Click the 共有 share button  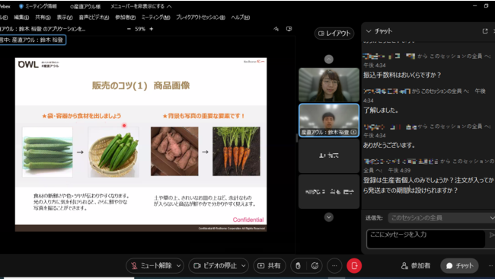click(270, 266)
